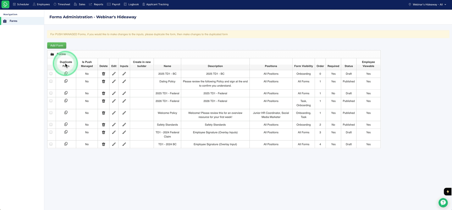This screenshot has width=452, height=210.
Task: Delete the Welcome Policy form
Action: (103, 113)
